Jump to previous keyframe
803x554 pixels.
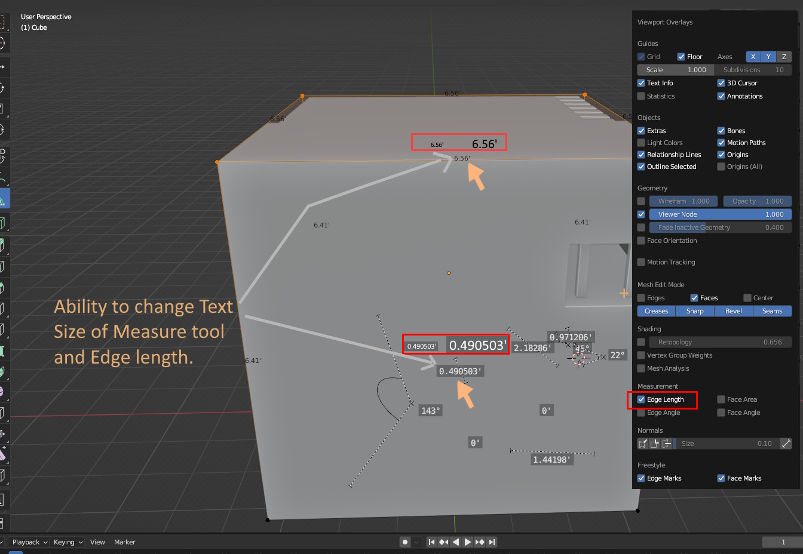(443, 542)
